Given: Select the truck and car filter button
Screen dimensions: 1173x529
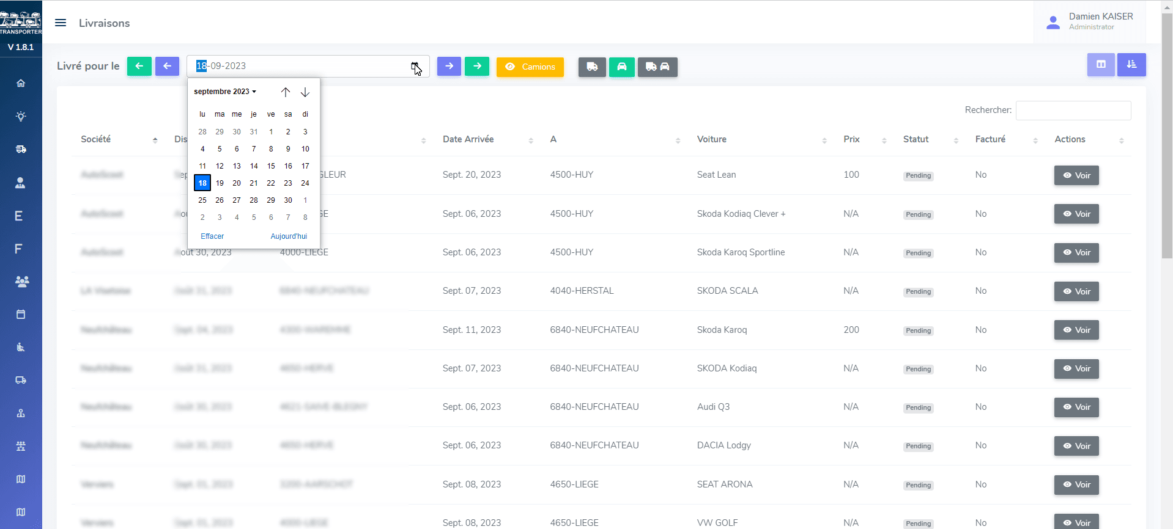Looking at the screenshot, I should pyautogui.click(x=657, y=67).
